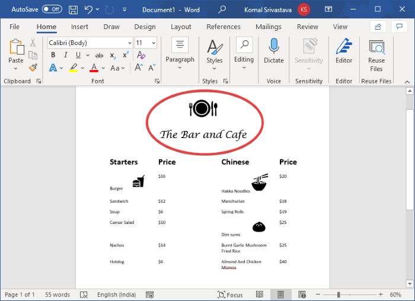Apply strikethrough formatting
The height and width of the screenshot is (301, 415).
pyautogui.click(x=98, y=55)
